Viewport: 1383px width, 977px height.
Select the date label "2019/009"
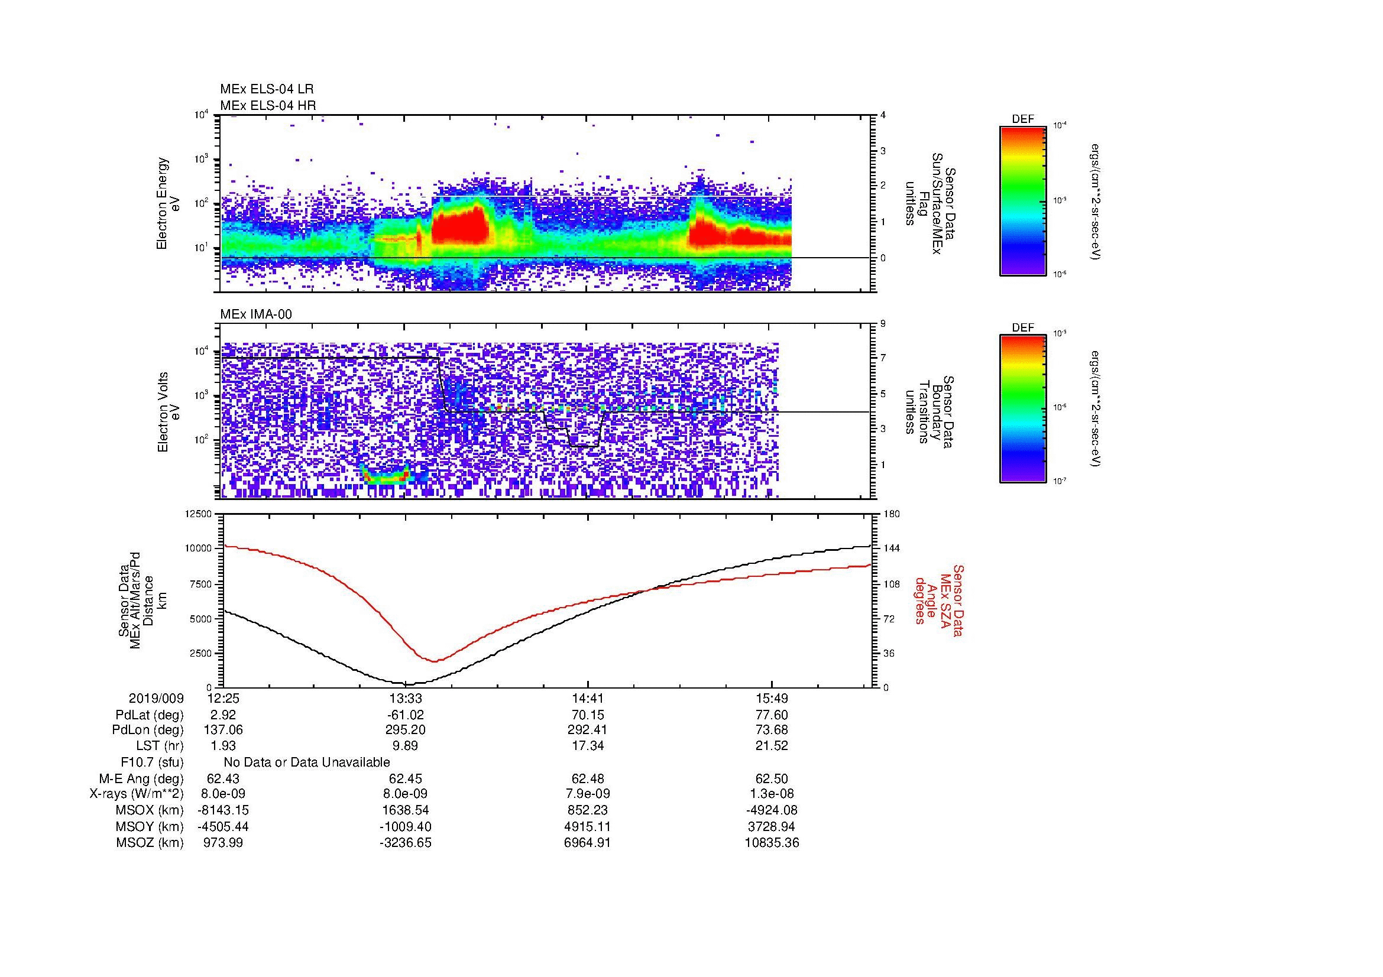(156, 698)
